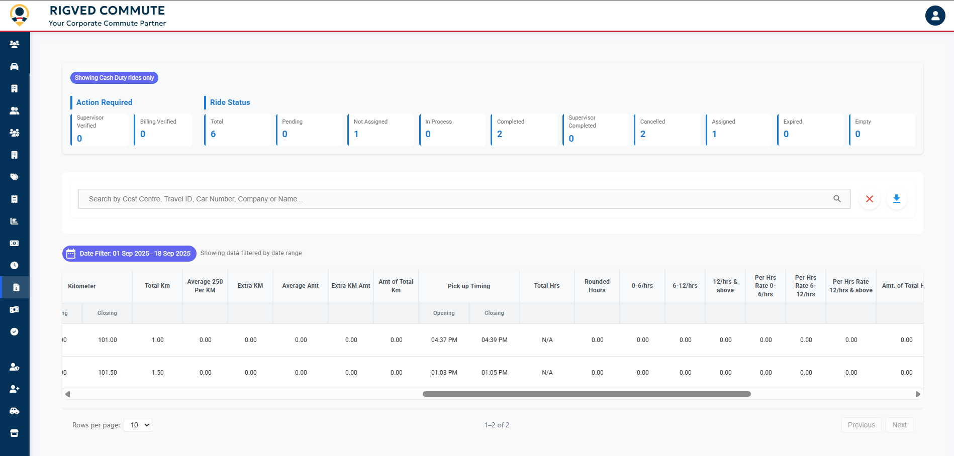Select the car rides icon in the sidebar
Image resolution: width=954 pixels, height=456 pixels.
tap(15, 66)
